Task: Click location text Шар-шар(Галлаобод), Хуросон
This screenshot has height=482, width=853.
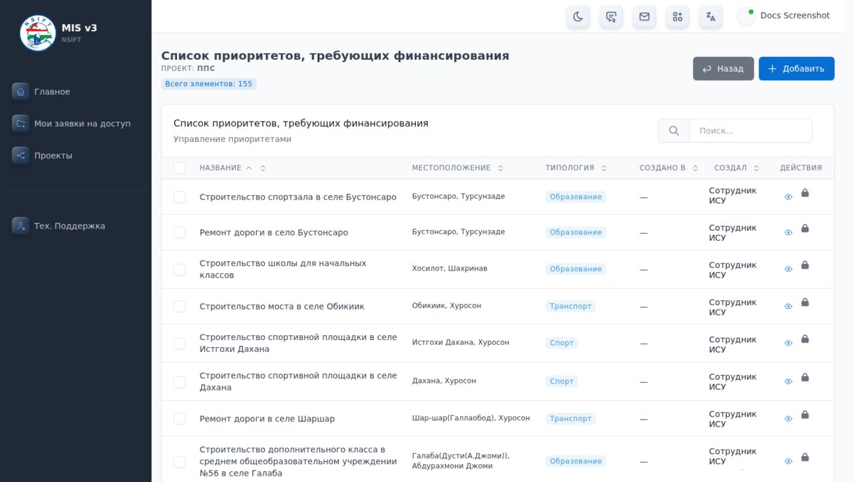Action: coord(471,419)
